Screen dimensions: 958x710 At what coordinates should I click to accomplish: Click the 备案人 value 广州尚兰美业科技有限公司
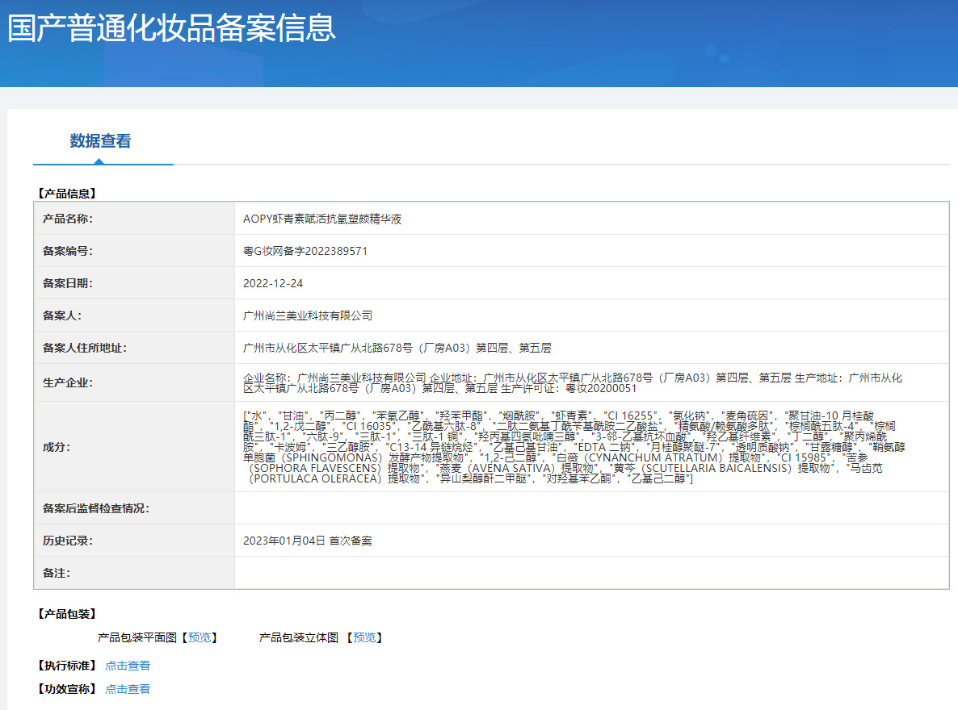point(308,315)
